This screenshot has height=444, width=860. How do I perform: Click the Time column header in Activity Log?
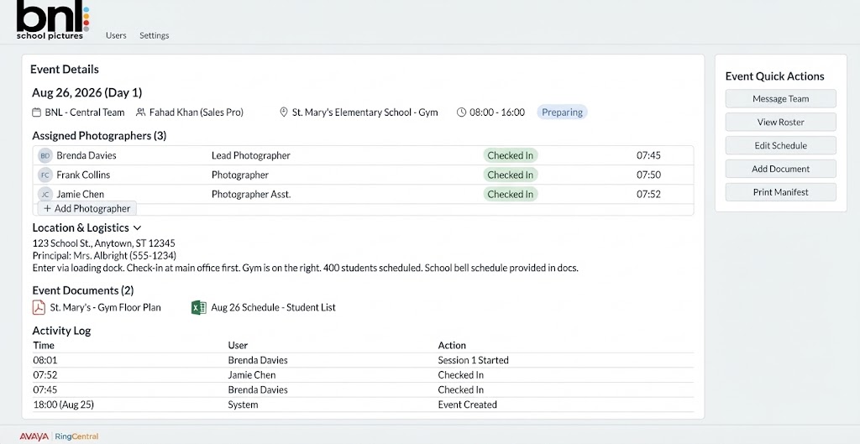(44, 345)
